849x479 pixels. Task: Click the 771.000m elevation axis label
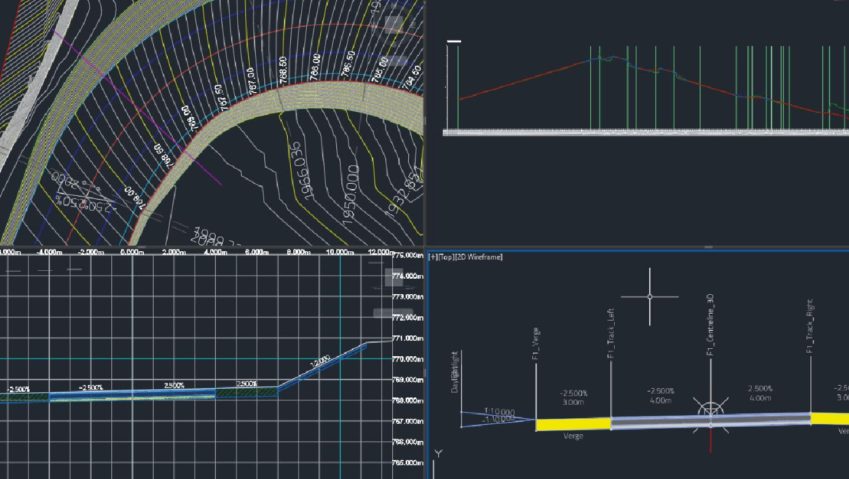(x=408, y=338)
